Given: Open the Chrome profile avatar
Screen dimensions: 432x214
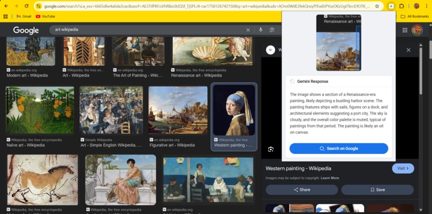Looking at the screenshot, I should coord(416,6).
